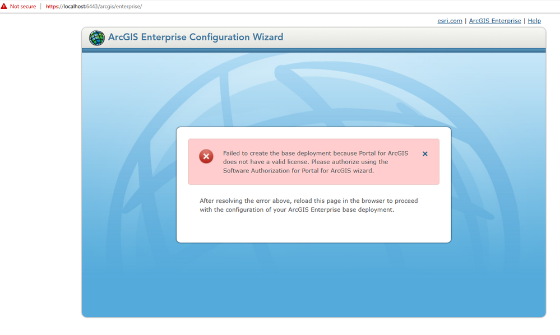This screenshot has width=560, height=335.
Task: Click the arcgis/enterprise path segment in the URL
Action: 119,6
